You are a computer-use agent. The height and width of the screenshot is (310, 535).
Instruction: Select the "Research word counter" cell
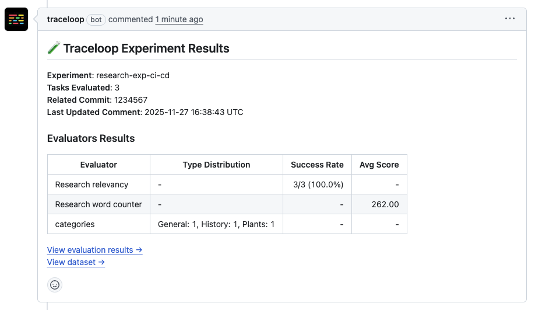click(98, 204)
